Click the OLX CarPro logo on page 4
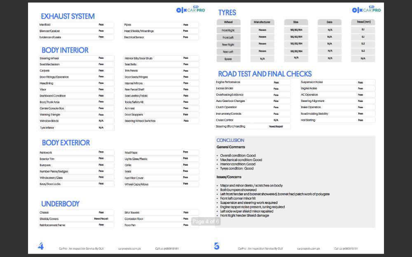The width and height of the screenshot is (412, 257). point(190,10)
